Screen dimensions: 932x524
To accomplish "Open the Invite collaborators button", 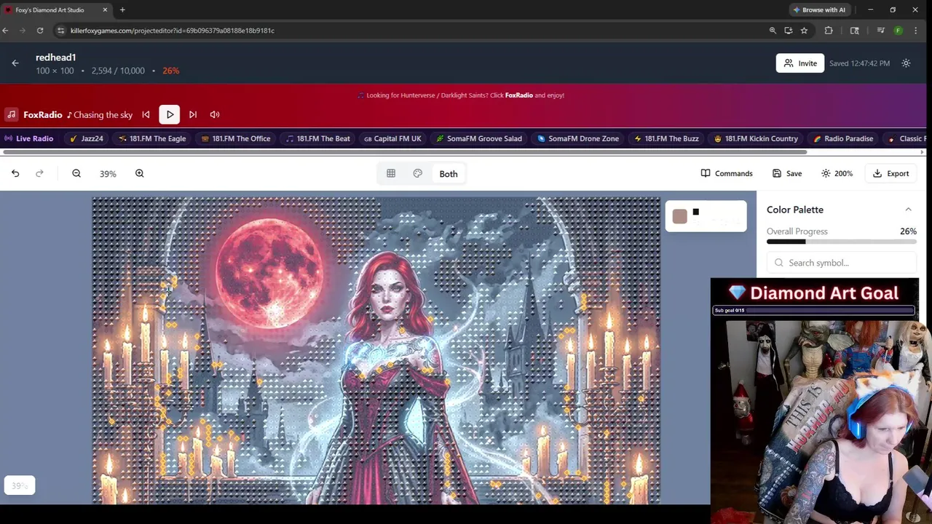I will (x=799, y=63).
